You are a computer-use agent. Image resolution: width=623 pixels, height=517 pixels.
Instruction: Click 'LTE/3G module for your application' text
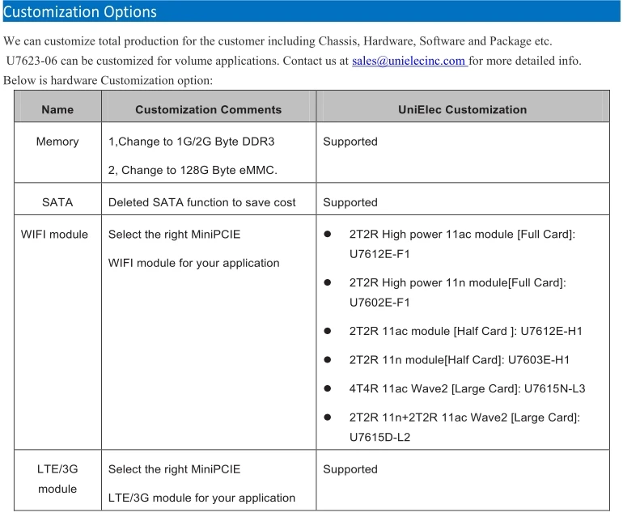pyautogui.click(x=201, y=498)
